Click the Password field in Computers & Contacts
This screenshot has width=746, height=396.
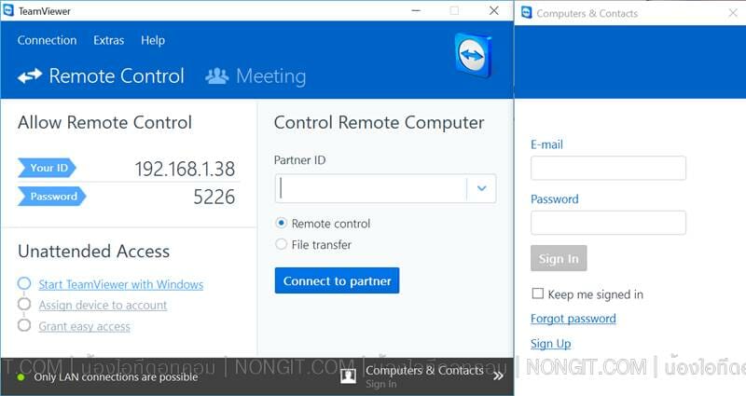pyautogui.click(x=608, y=223)
